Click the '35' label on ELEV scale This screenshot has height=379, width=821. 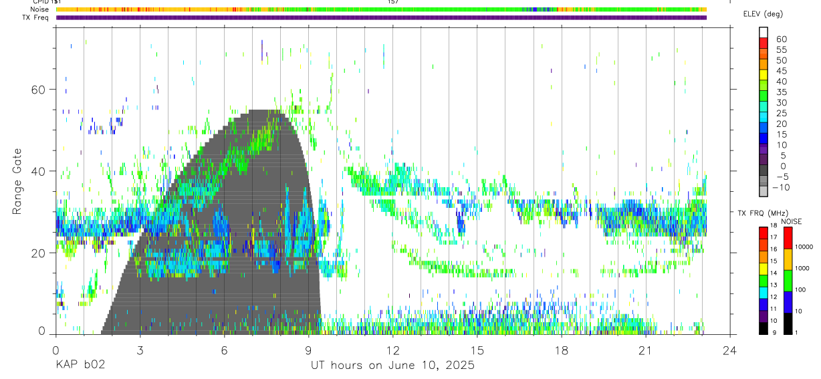pos(781,92)
